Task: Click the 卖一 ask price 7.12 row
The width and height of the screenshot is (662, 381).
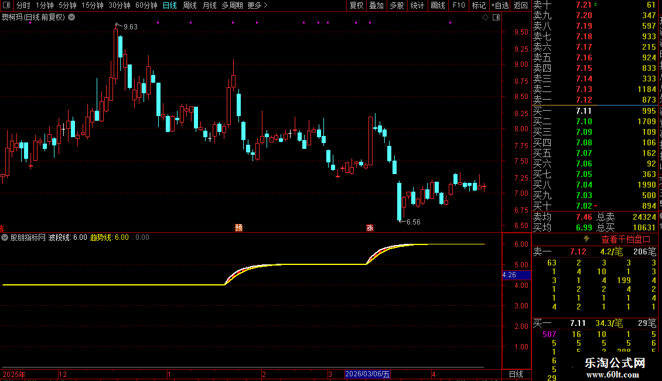Action: [595, 100]
